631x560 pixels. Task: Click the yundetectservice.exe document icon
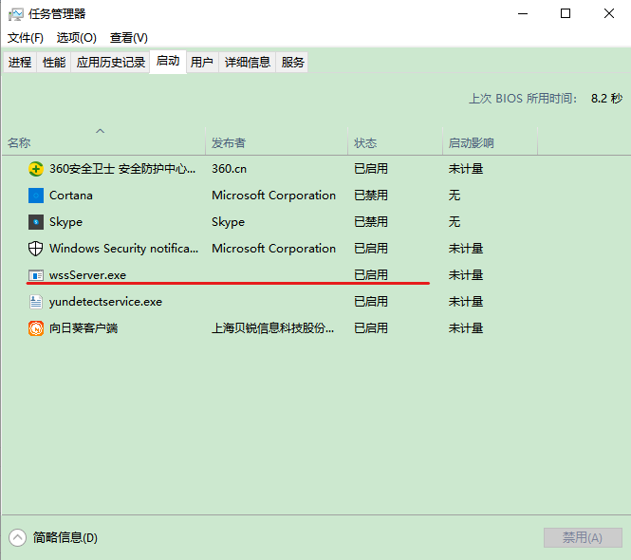(36, 302)
